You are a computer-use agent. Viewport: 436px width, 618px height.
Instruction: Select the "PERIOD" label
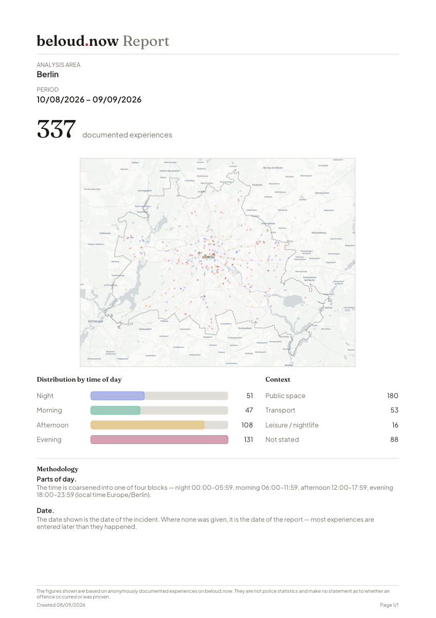(x=48, y=90)
